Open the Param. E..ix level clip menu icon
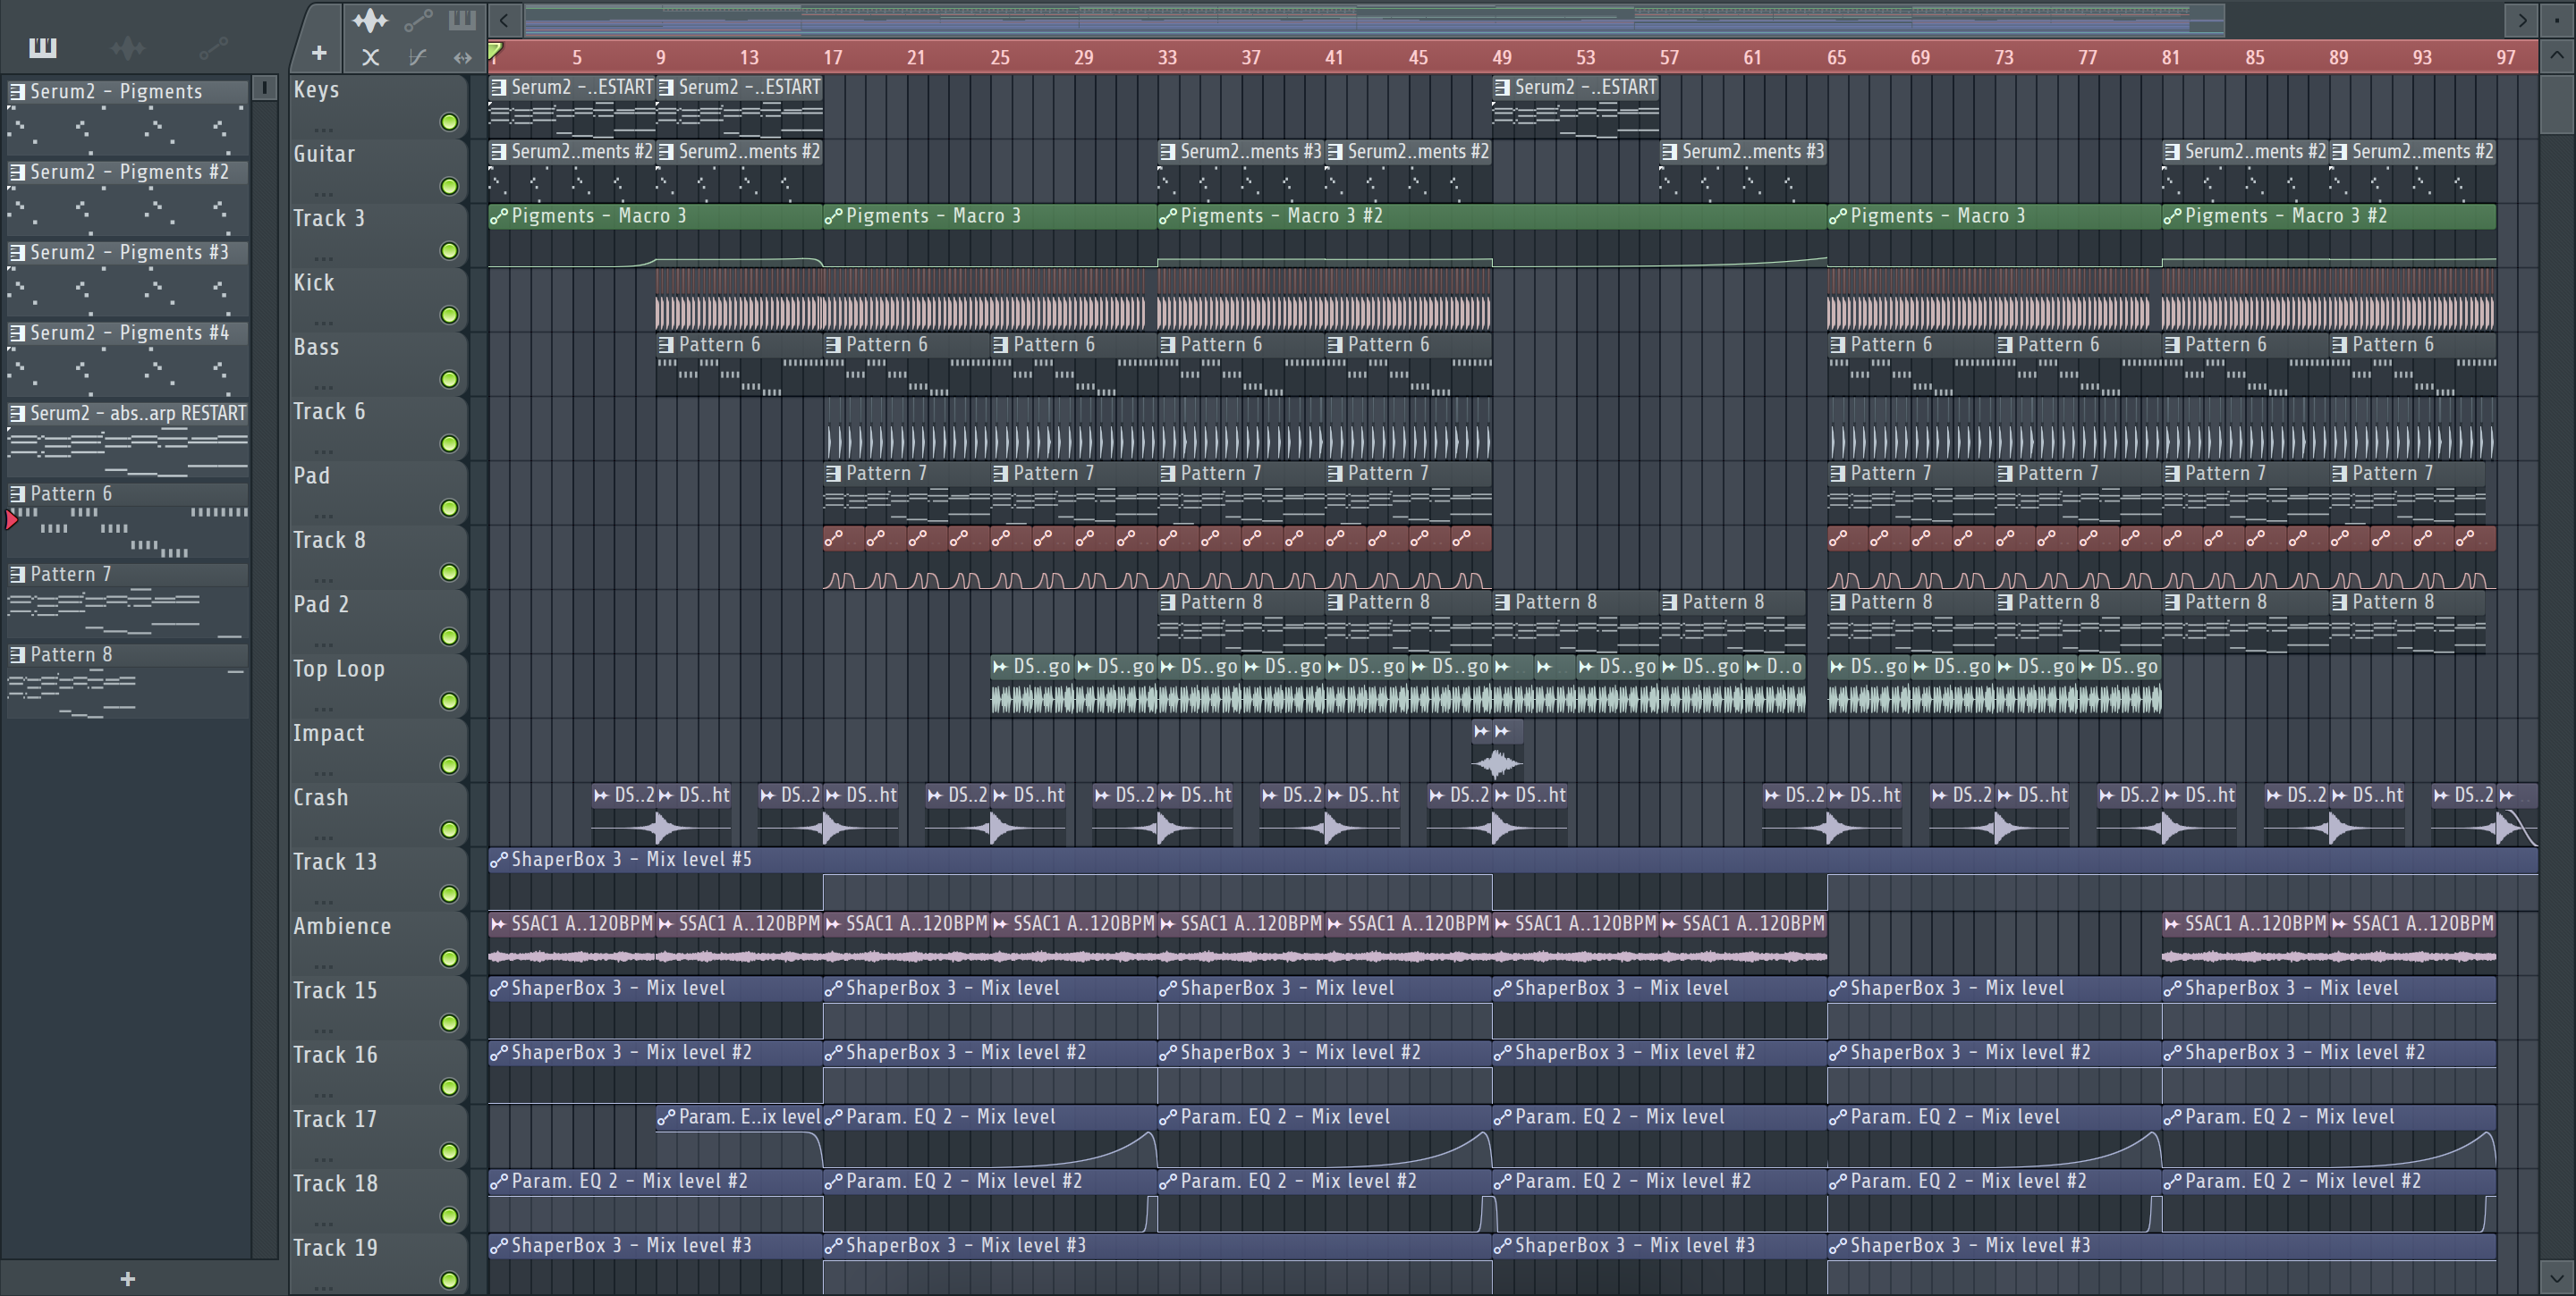Viewport: 2576px width, 1296px height. (666, 1116)
